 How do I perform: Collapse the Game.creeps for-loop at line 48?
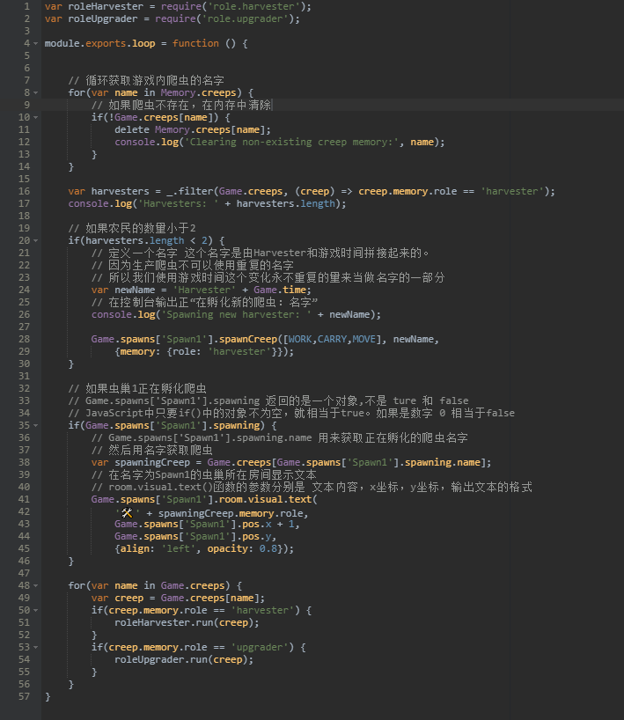pyautogui.click(x=36, y=586)
